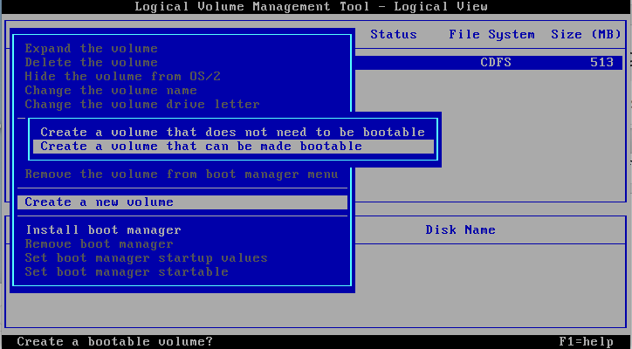The height and width of the screenshot is (349, 632).
Task: Select 'Delete the volume' menu item
Action: pyautogui.click(x=91, y=63)
